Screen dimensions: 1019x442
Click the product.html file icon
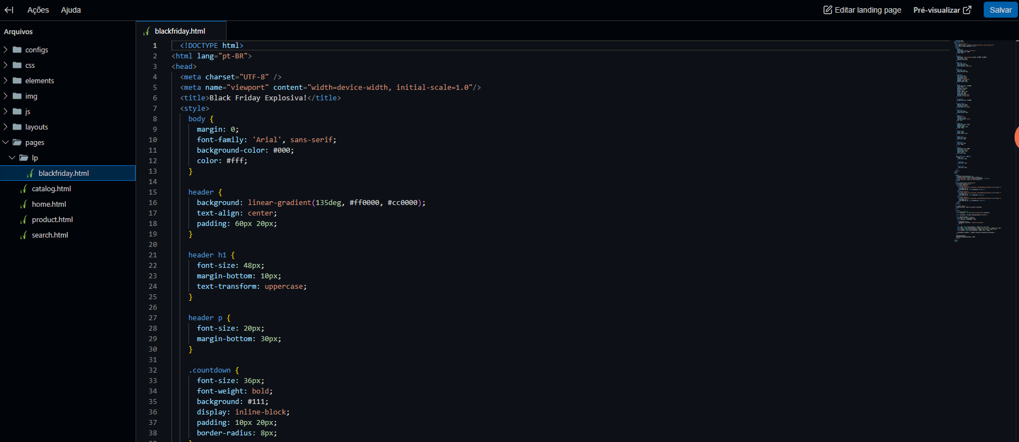[24, 219]
